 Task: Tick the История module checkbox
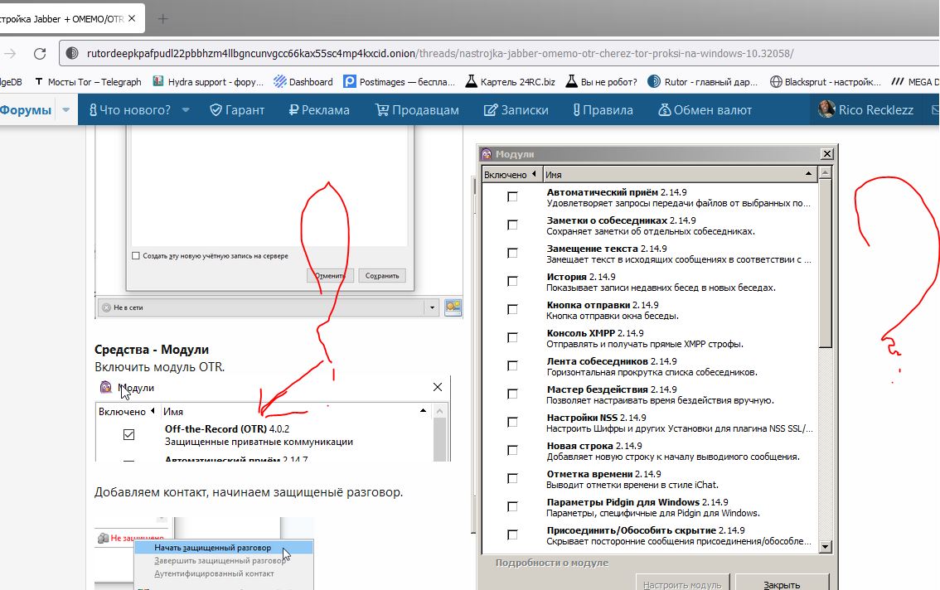[x=512, y=281]
